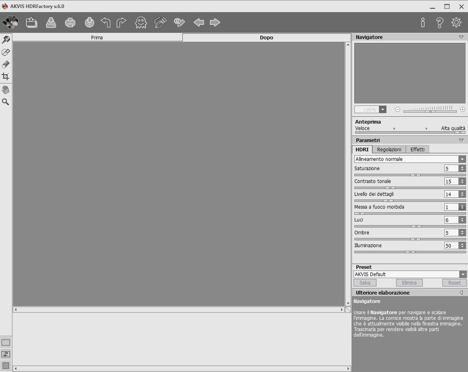Click the right arrow toolbar button
Viewport: 468px width, 372px height.
pos(215,22)
